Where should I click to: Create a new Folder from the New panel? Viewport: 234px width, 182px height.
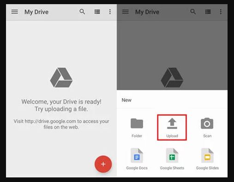pyautogui.click(x=137, y=128)
